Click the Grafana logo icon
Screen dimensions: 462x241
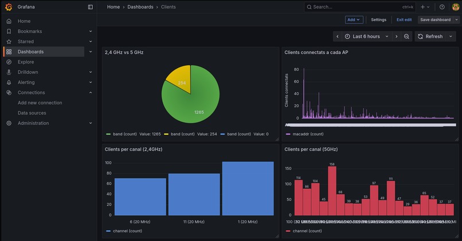[x=9, y=7]
